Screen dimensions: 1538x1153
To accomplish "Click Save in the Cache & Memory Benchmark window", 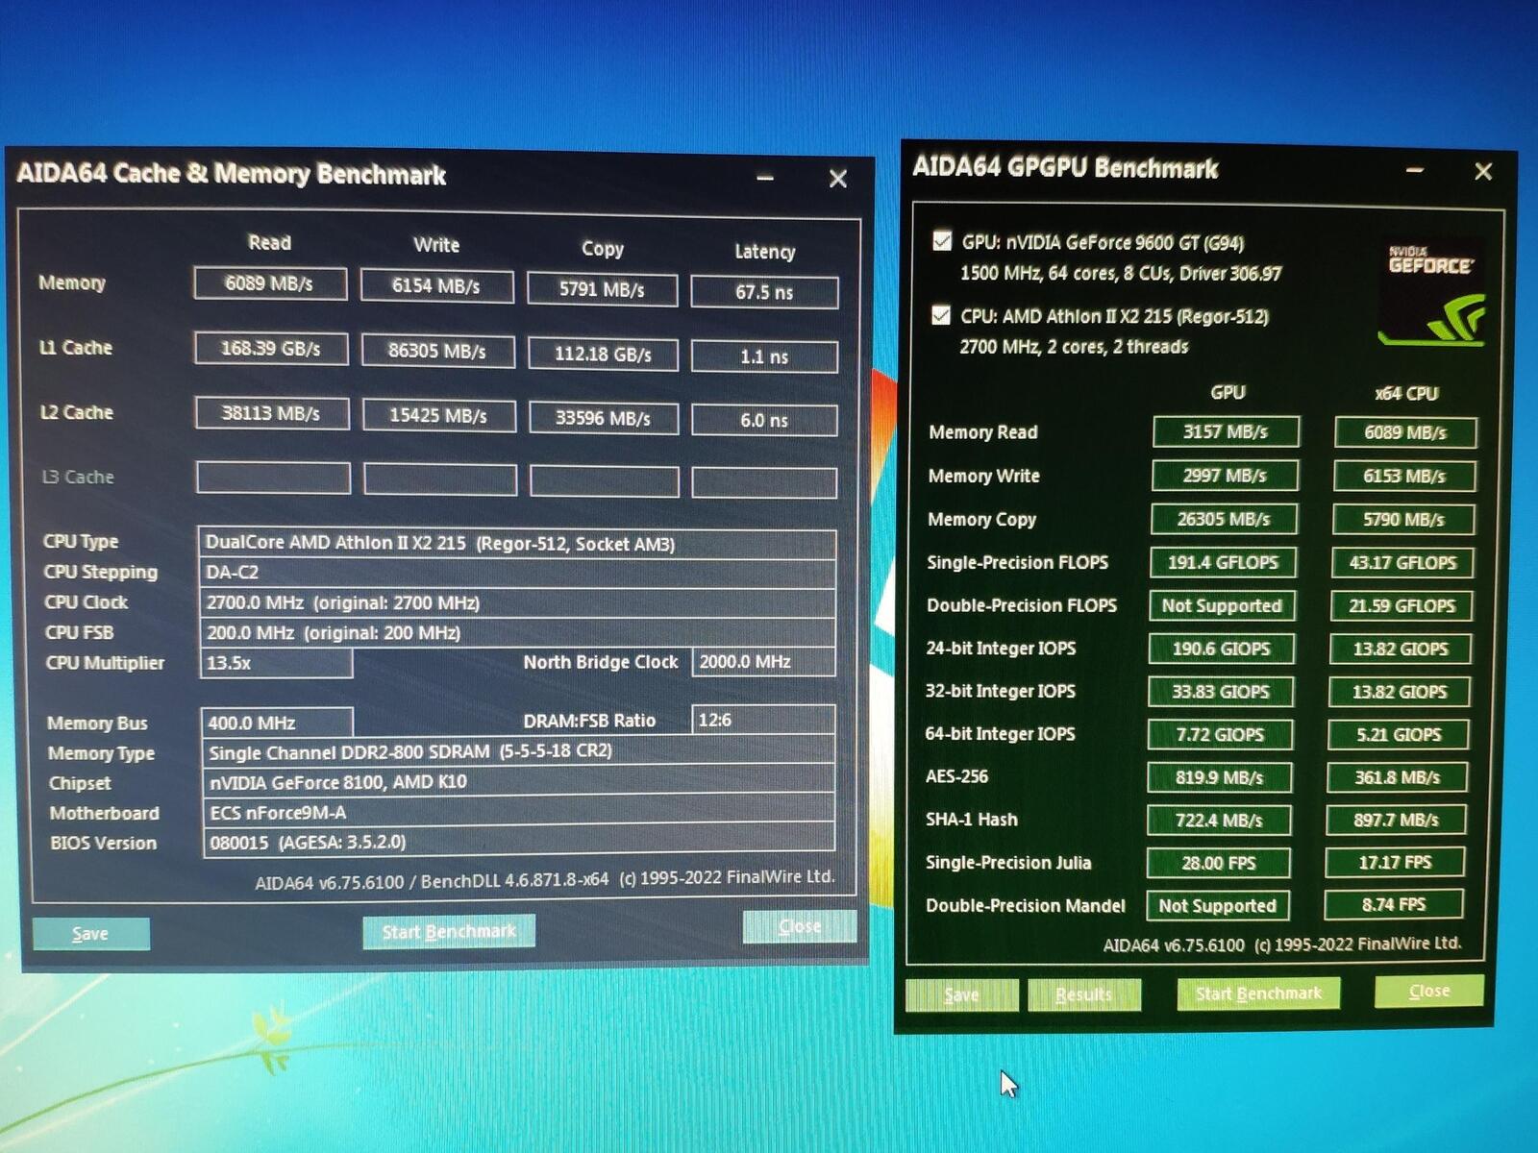I will (x=90, y=933).
